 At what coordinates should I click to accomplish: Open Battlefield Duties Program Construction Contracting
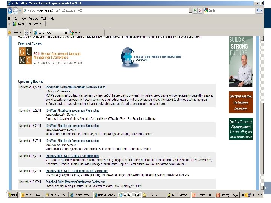pos(75,182)
